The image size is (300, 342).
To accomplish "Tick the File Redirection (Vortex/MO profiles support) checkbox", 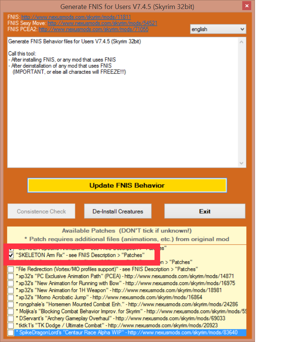I will pyautogui.click(x=11, y=269).
